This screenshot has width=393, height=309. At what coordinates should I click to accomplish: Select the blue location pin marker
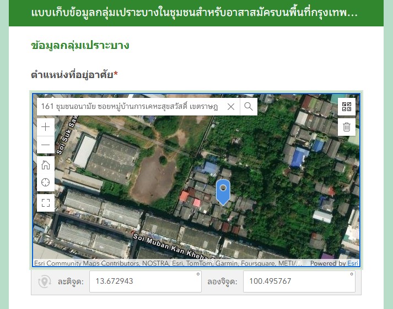tap(223, 190)
